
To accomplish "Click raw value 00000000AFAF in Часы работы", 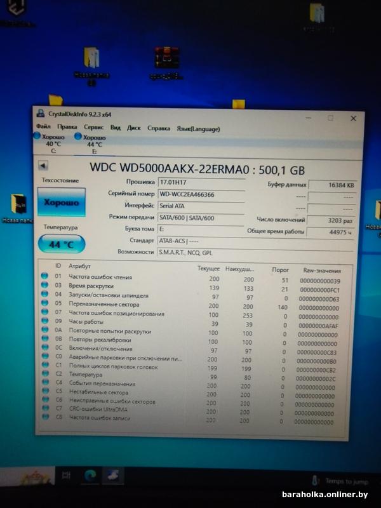I will (x=318, y=326).
